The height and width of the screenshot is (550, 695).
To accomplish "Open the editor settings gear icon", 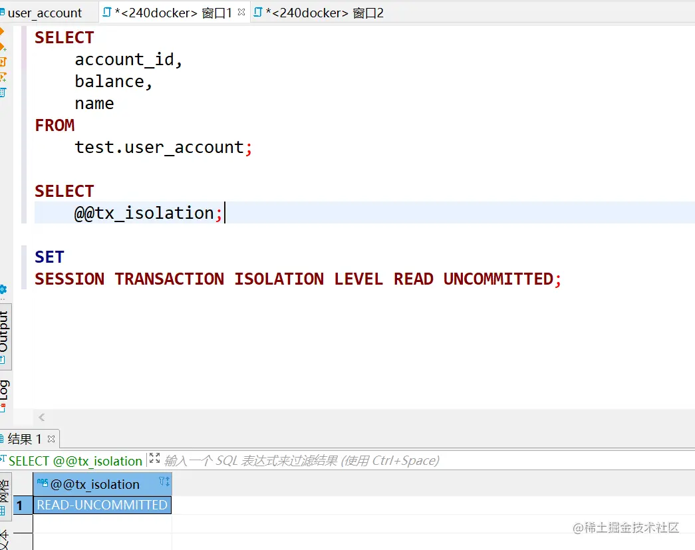I will (3, 289).
